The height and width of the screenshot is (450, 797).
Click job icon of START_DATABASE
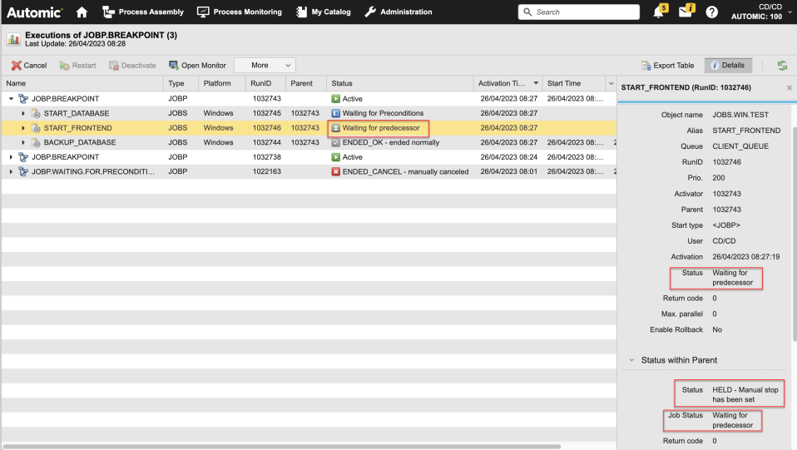[x=36, y=113]
